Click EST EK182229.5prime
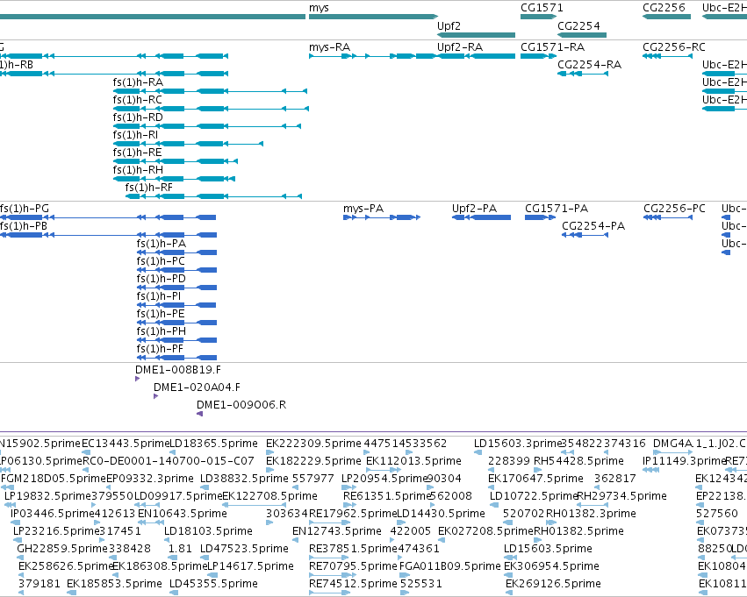 point(313,461)
